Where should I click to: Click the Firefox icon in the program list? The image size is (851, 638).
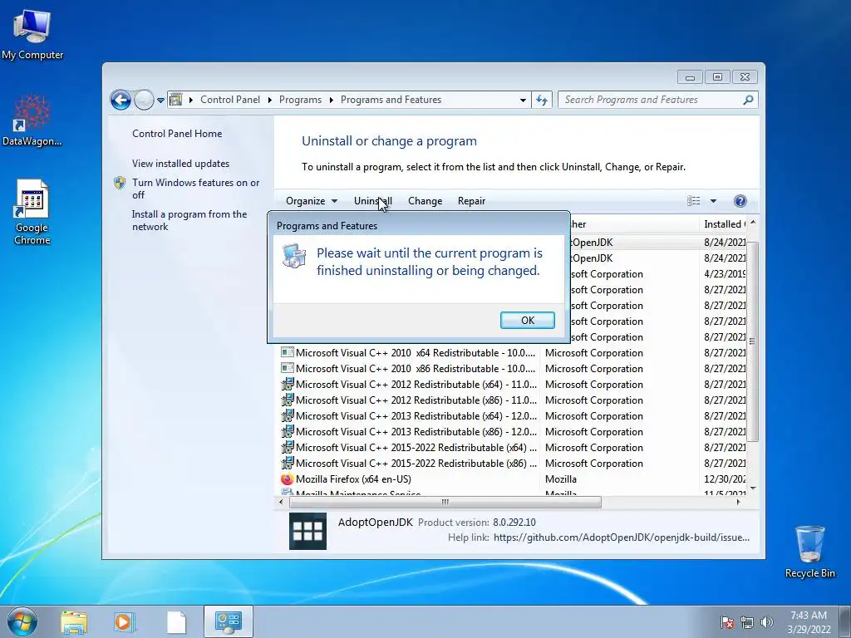[287, 479]
